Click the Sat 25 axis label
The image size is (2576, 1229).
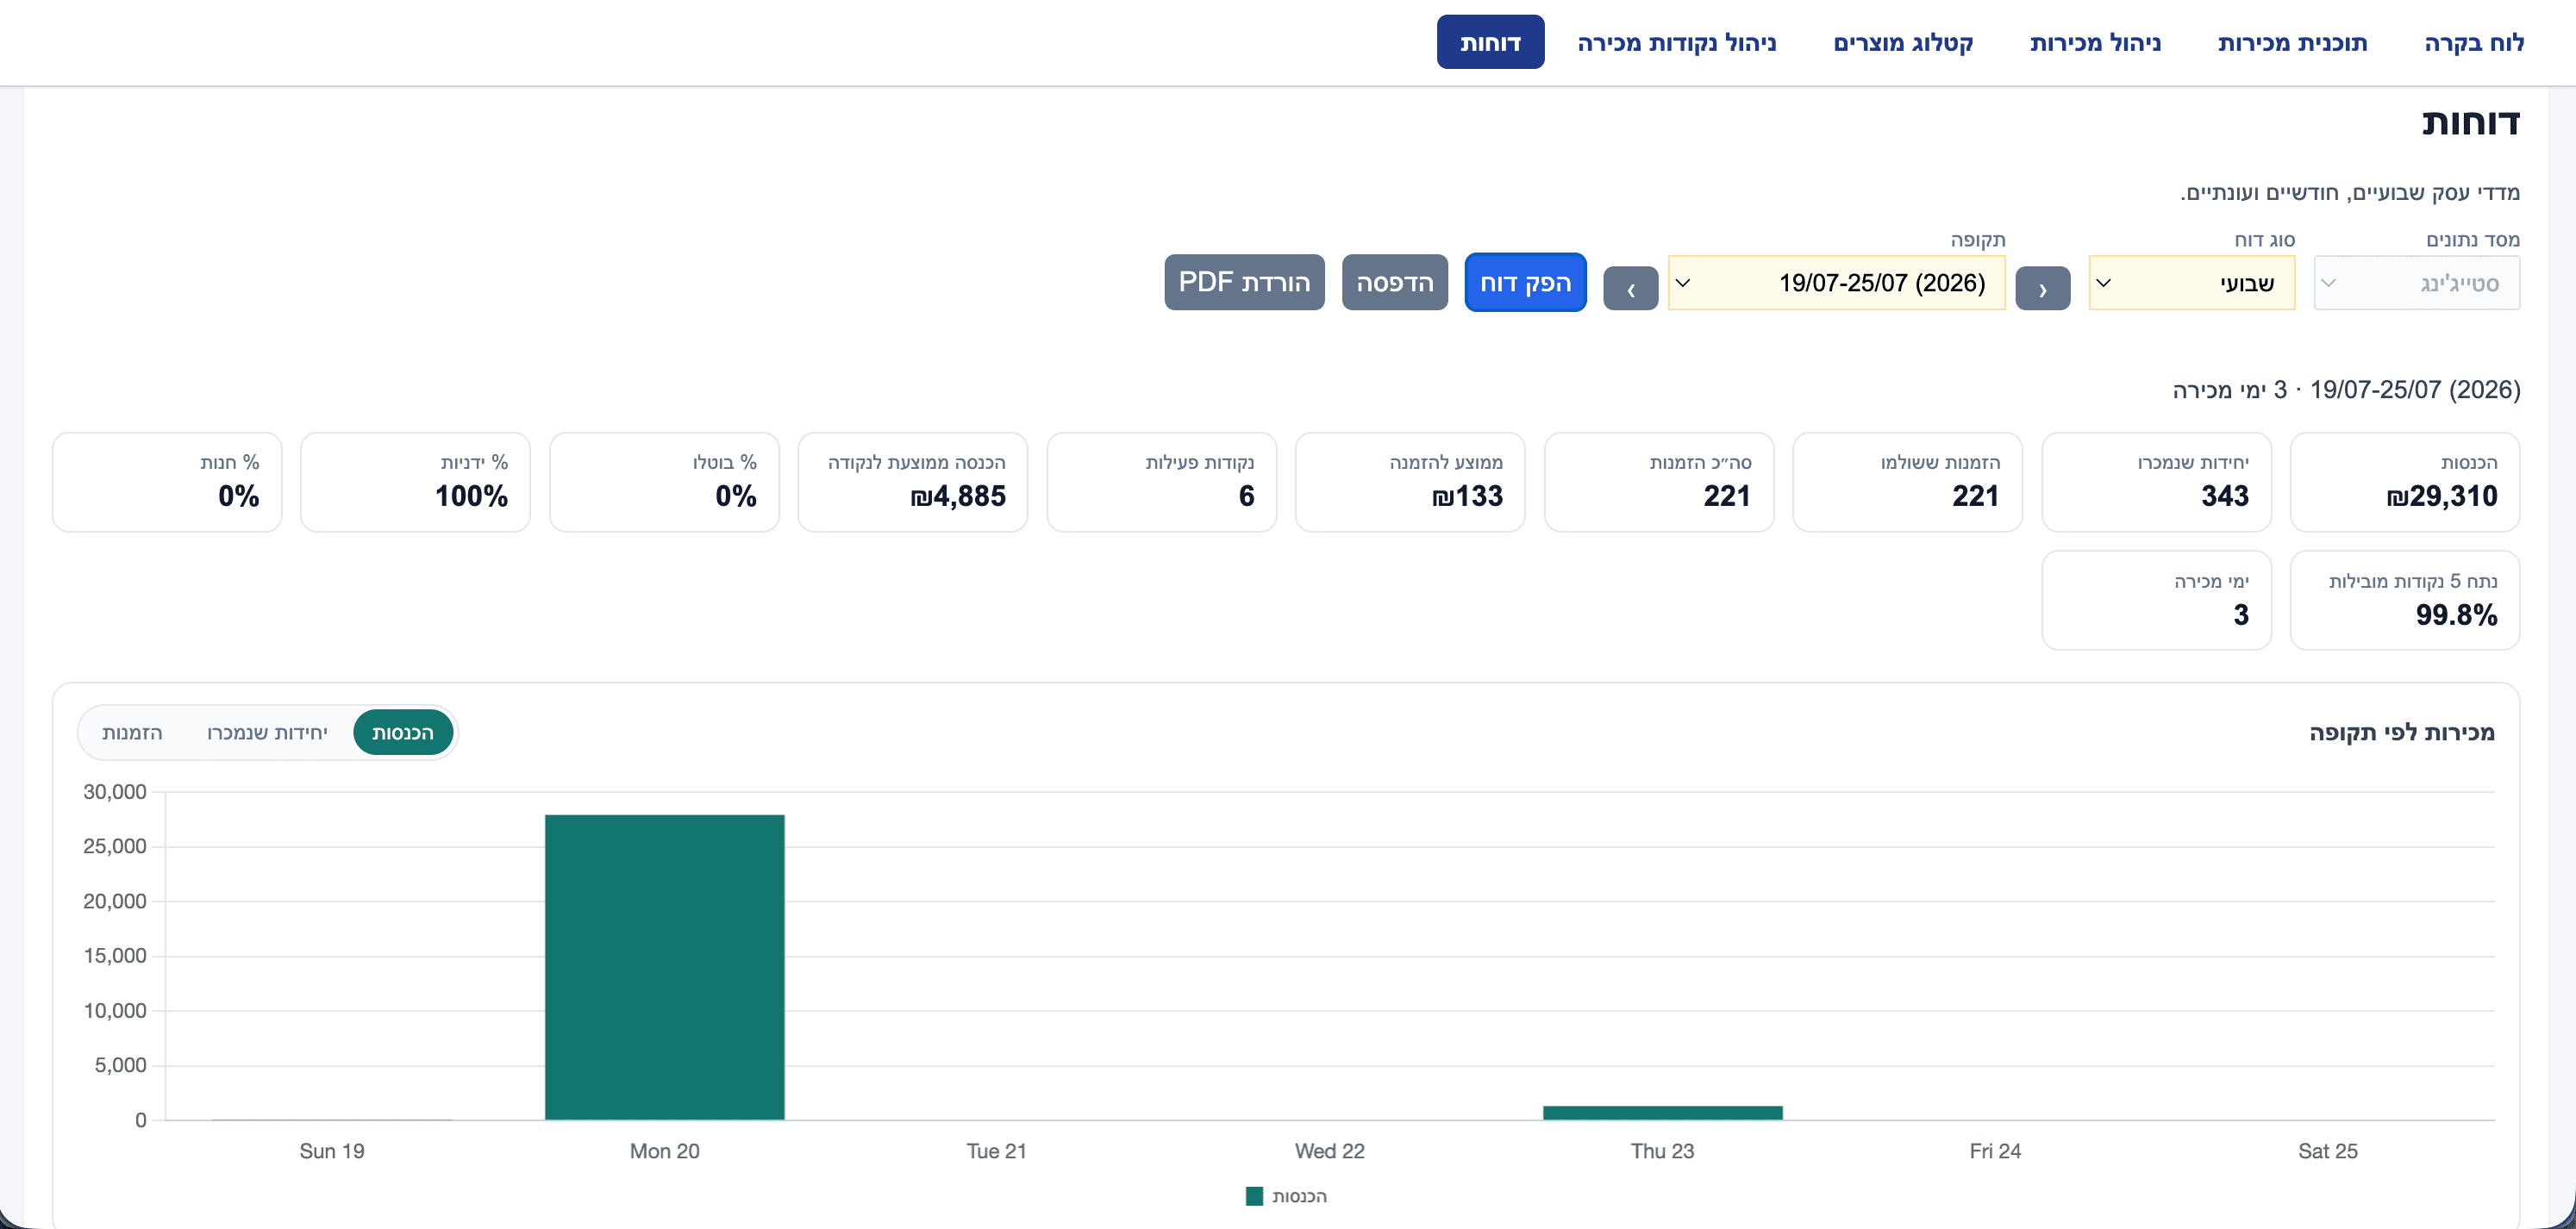(2327, 1151)
